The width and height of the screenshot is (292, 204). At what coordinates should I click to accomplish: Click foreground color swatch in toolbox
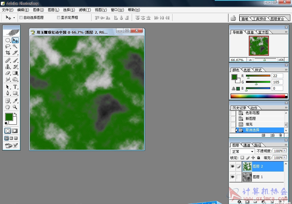pos(9,117)
